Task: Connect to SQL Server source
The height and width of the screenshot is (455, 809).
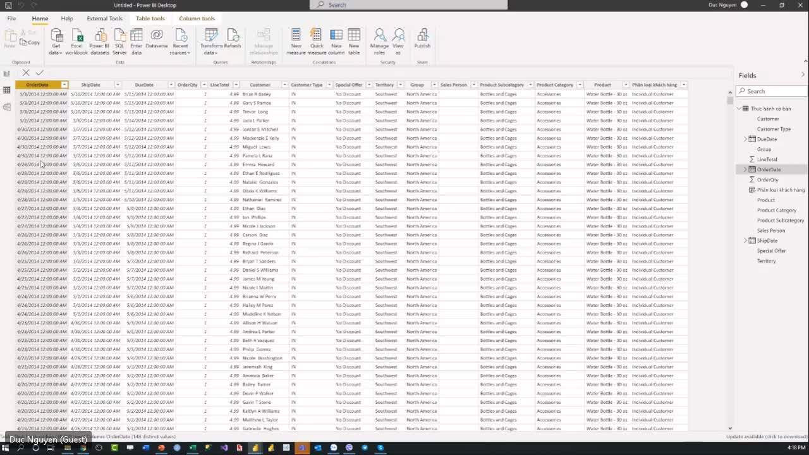Action: click(119, 42)
